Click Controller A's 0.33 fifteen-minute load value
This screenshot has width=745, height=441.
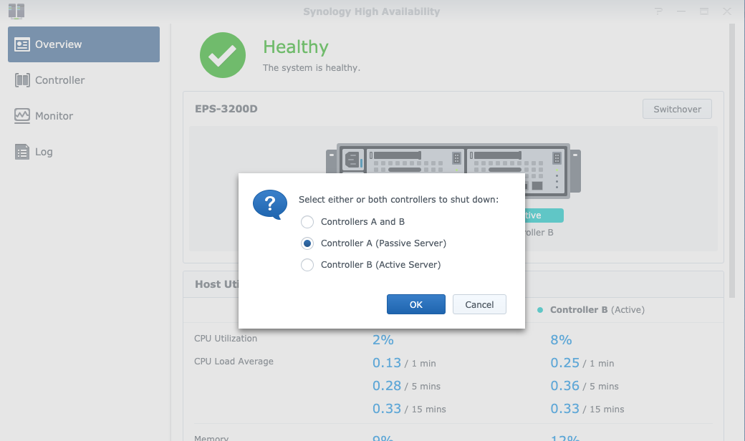[387, 408]
